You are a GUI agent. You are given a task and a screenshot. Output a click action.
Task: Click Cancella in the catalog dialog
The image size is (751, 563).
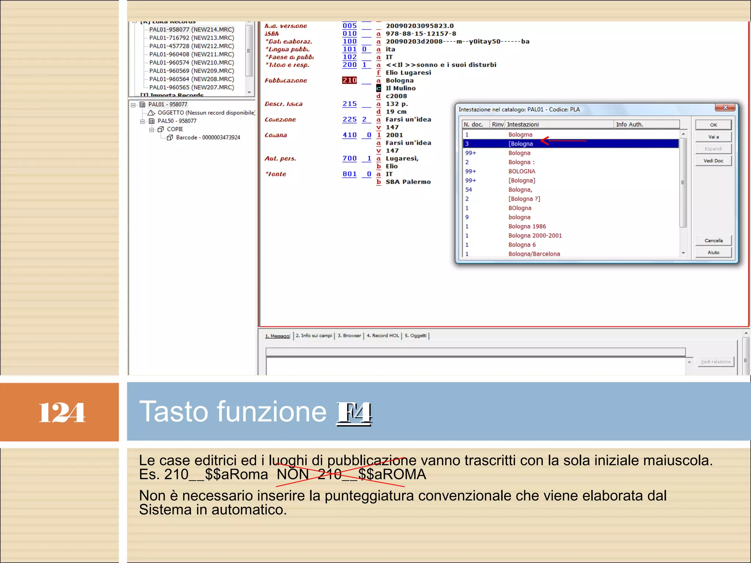[713, 240]
